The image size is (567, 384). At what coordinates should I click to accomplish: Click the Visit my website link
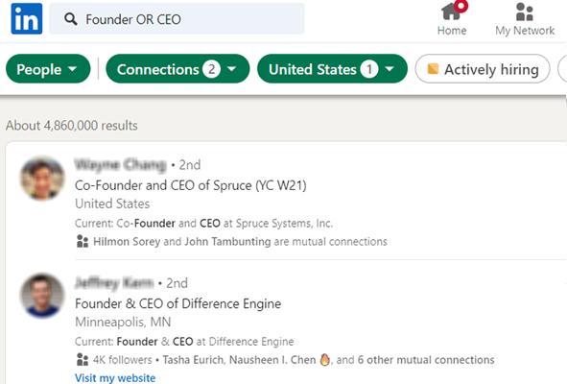click(x=115, y=378)
